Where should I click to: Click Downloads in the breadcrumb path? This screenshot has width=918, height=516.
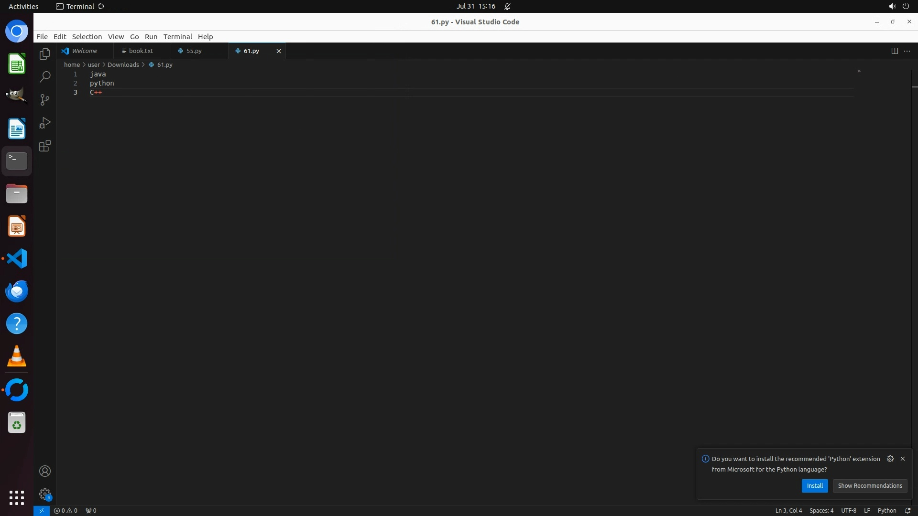(123, 64)
